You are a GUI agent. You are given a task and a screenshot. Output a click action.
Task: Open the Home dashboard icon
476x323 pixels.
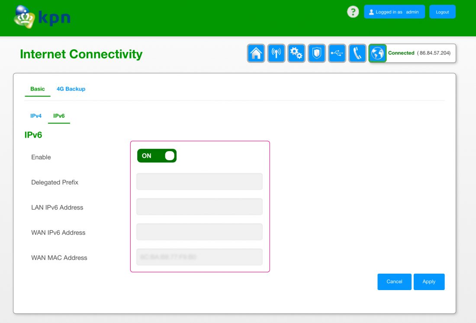pos(256,53)
